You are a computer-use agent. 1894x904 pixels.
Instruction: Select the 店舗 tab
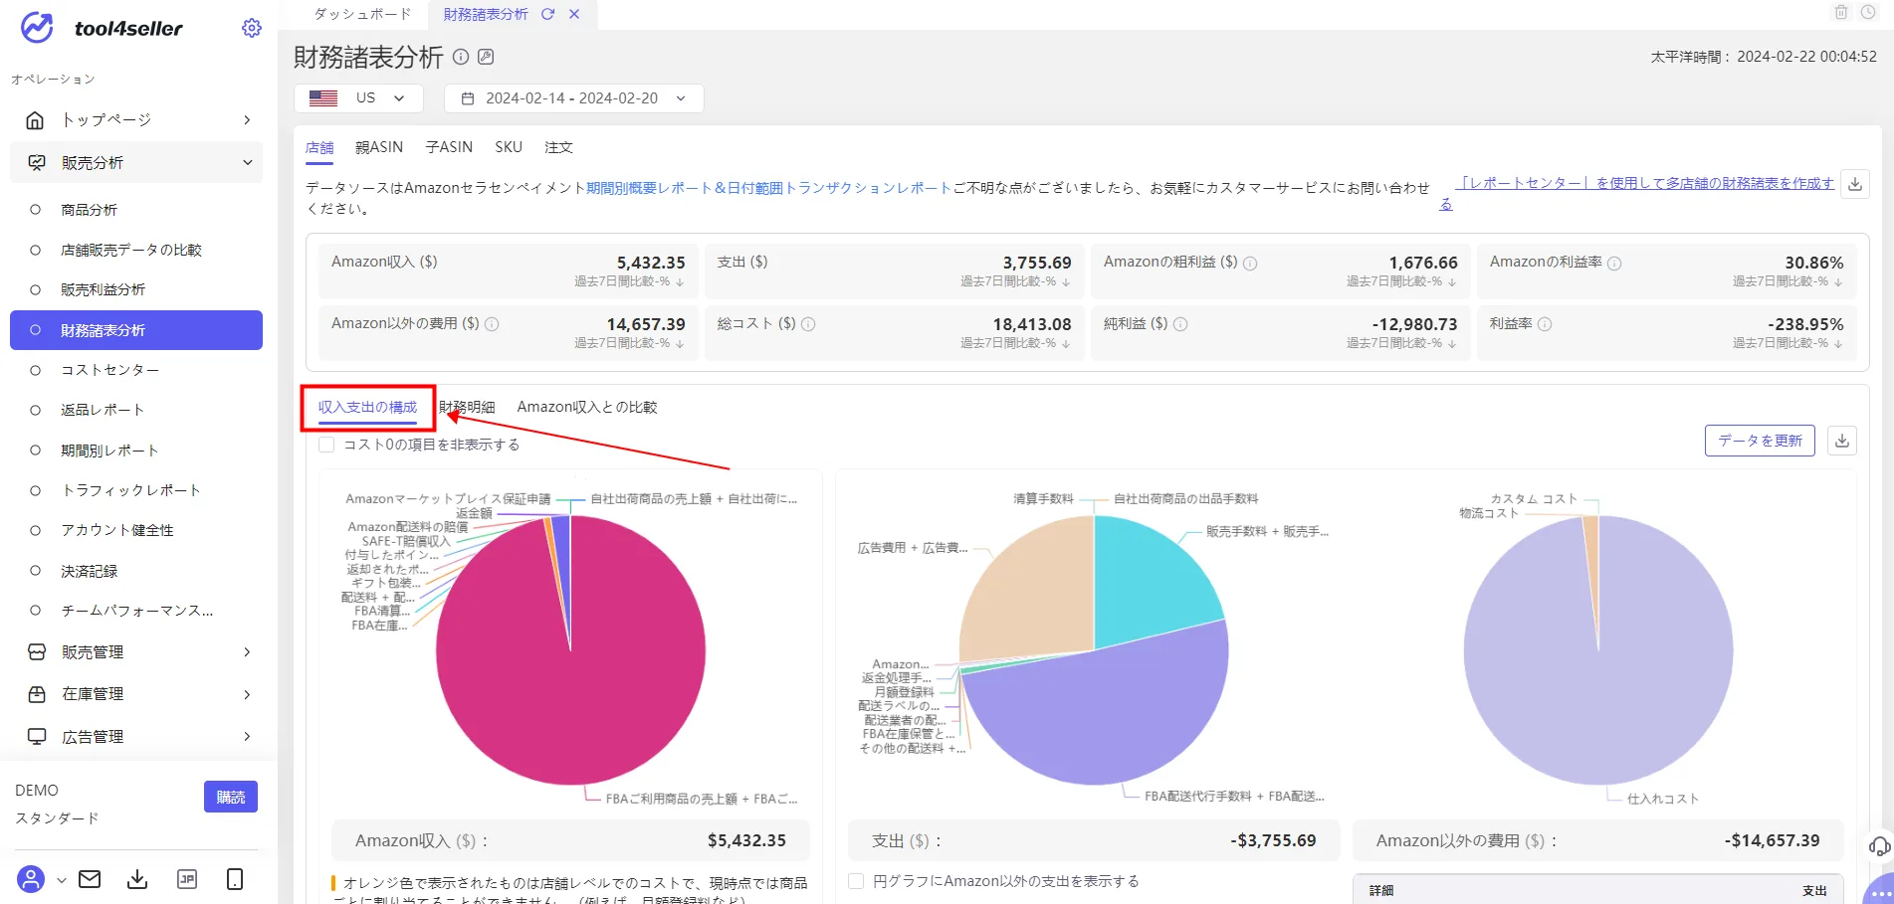[319, 147]
